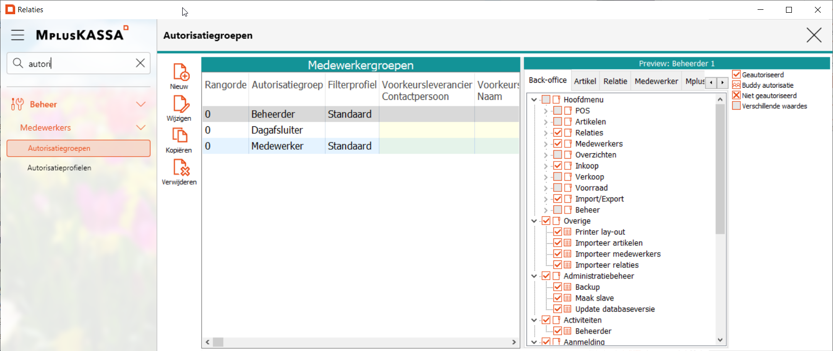This screenshot has width=833, height=351.
Task: Click the Verwijderen delete icon
Action: [x=181, y=168]
